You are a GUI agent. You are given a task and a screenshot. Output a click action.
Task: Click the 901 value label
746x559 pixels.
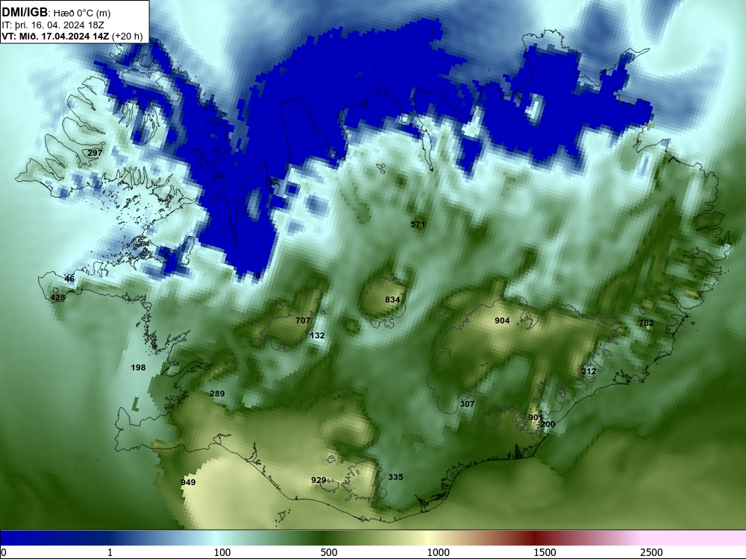coord(535,417)
